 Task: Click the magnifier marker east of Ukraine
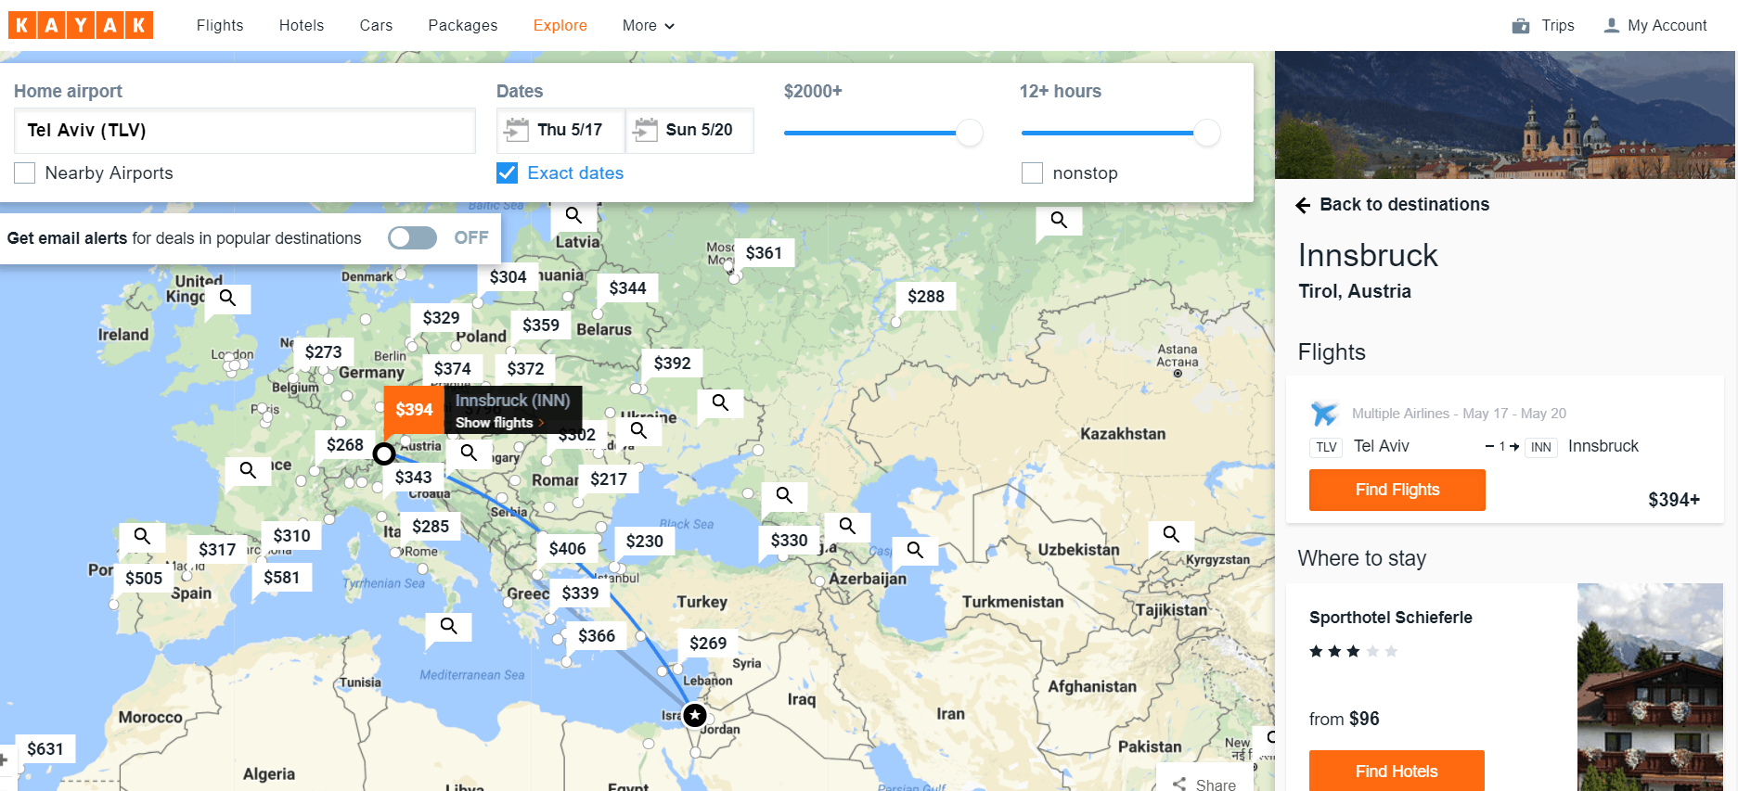point(720,402)
